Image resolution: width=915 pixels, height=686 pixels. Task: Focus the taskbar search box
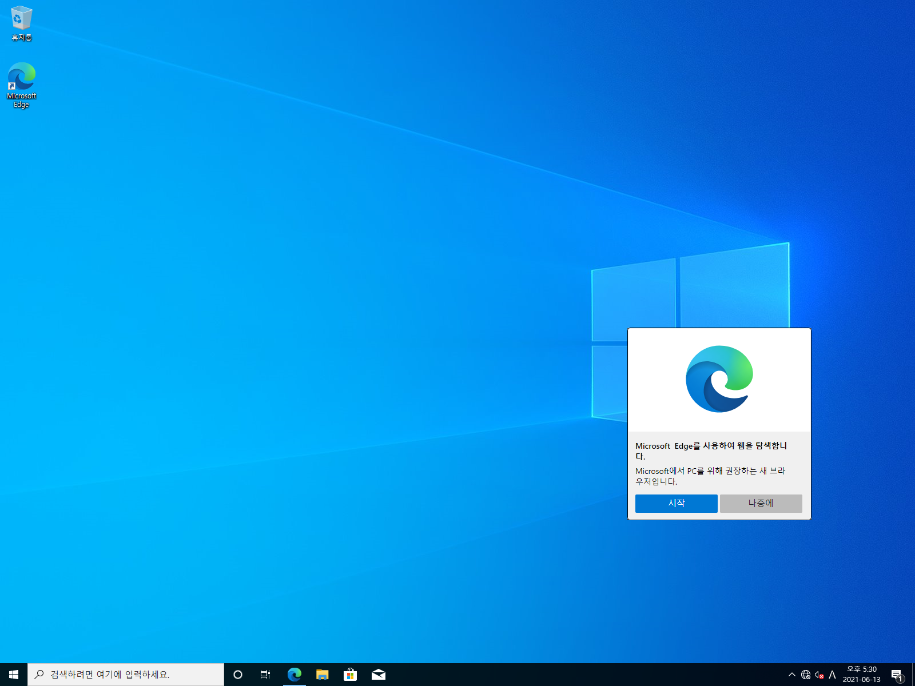coord(126,675)
